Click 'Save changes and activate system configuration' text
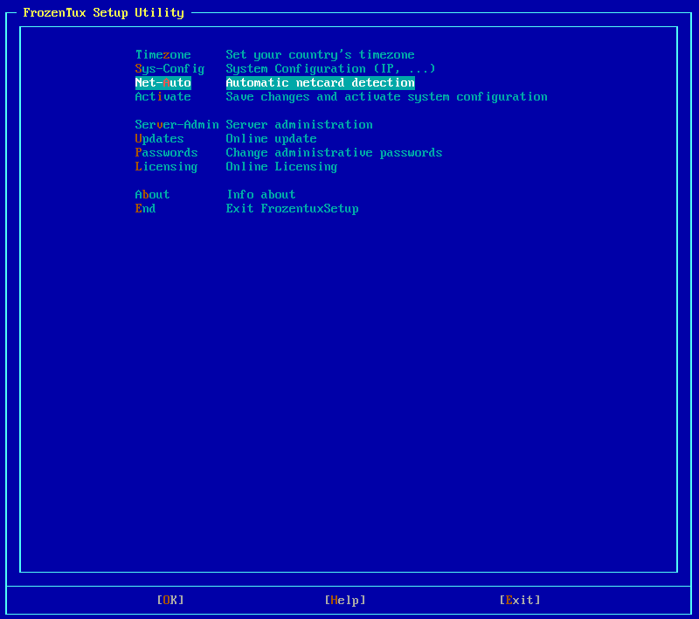This screenshot has height=619, width=699. click(x=386, y=97)
